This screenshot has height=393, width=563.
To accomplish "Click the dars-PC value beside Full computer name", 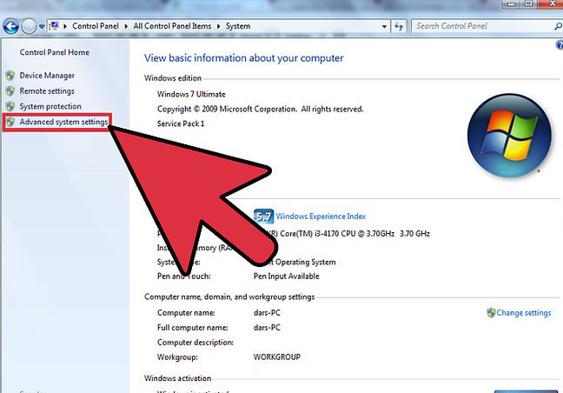I will click(267, 328).
